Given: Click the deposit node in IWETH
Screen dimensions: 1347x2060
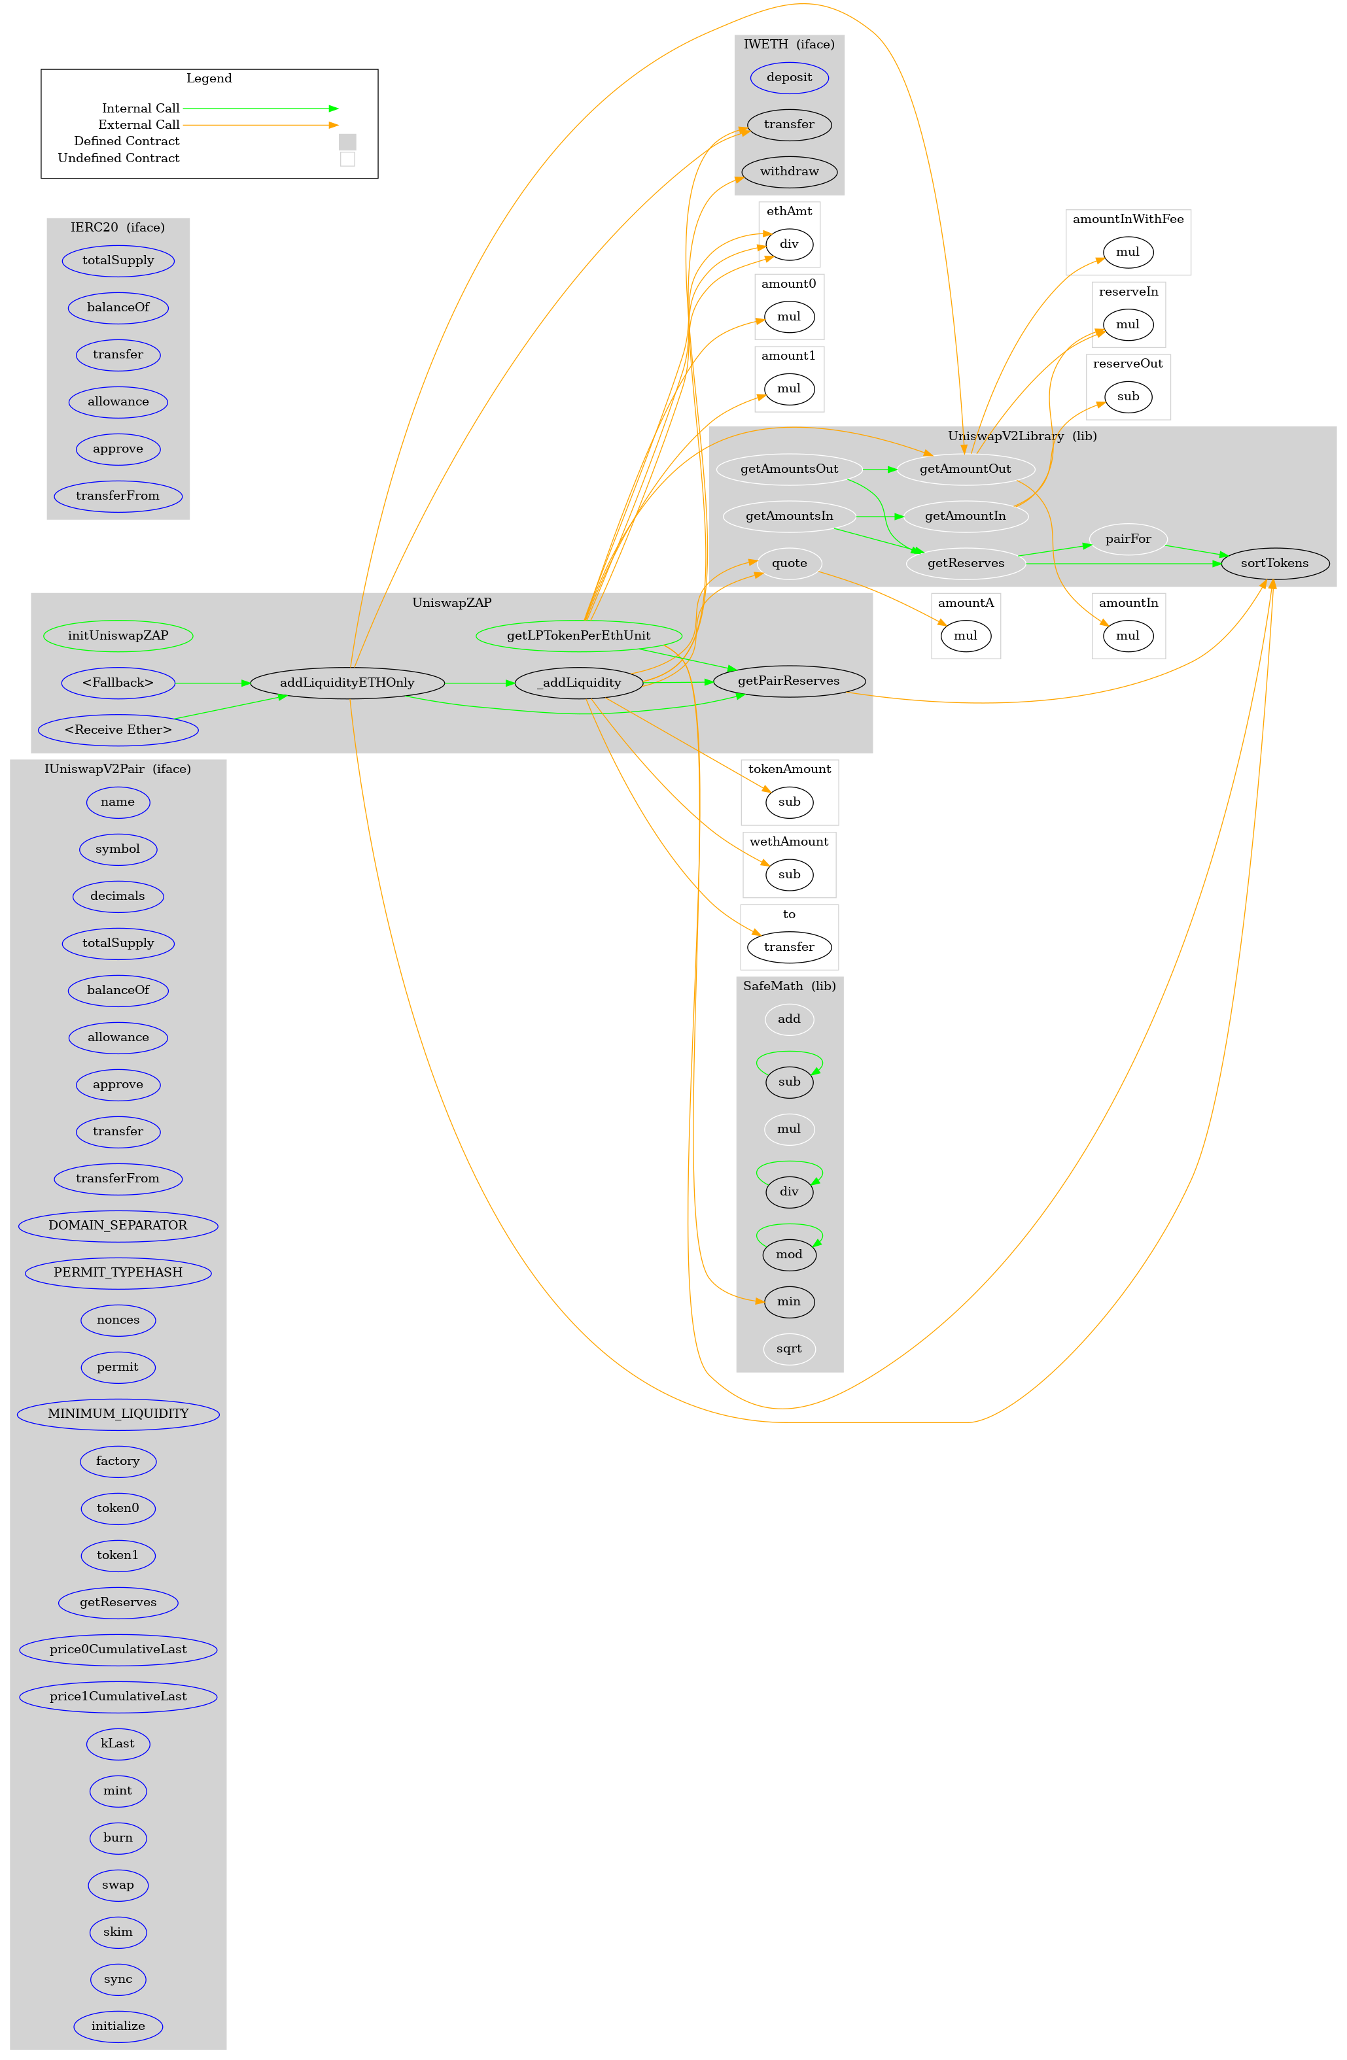Looking at the screenshot, I should (790, 77).
